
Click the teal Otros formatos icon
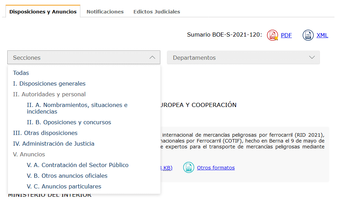tap(189, 168)
